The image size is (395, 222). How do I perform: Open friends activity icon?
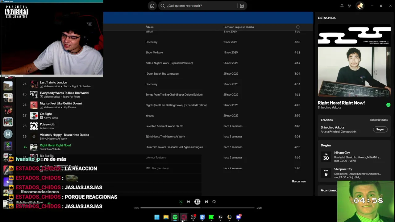point(349,6)
